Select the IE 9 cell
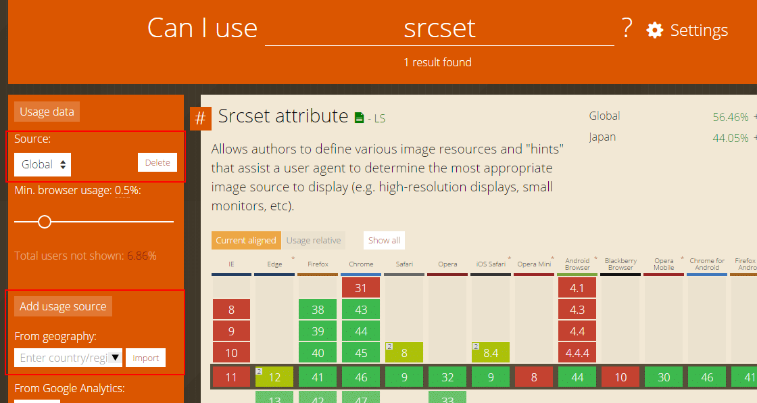The image size is (757, 403). (x=231, y=331)
